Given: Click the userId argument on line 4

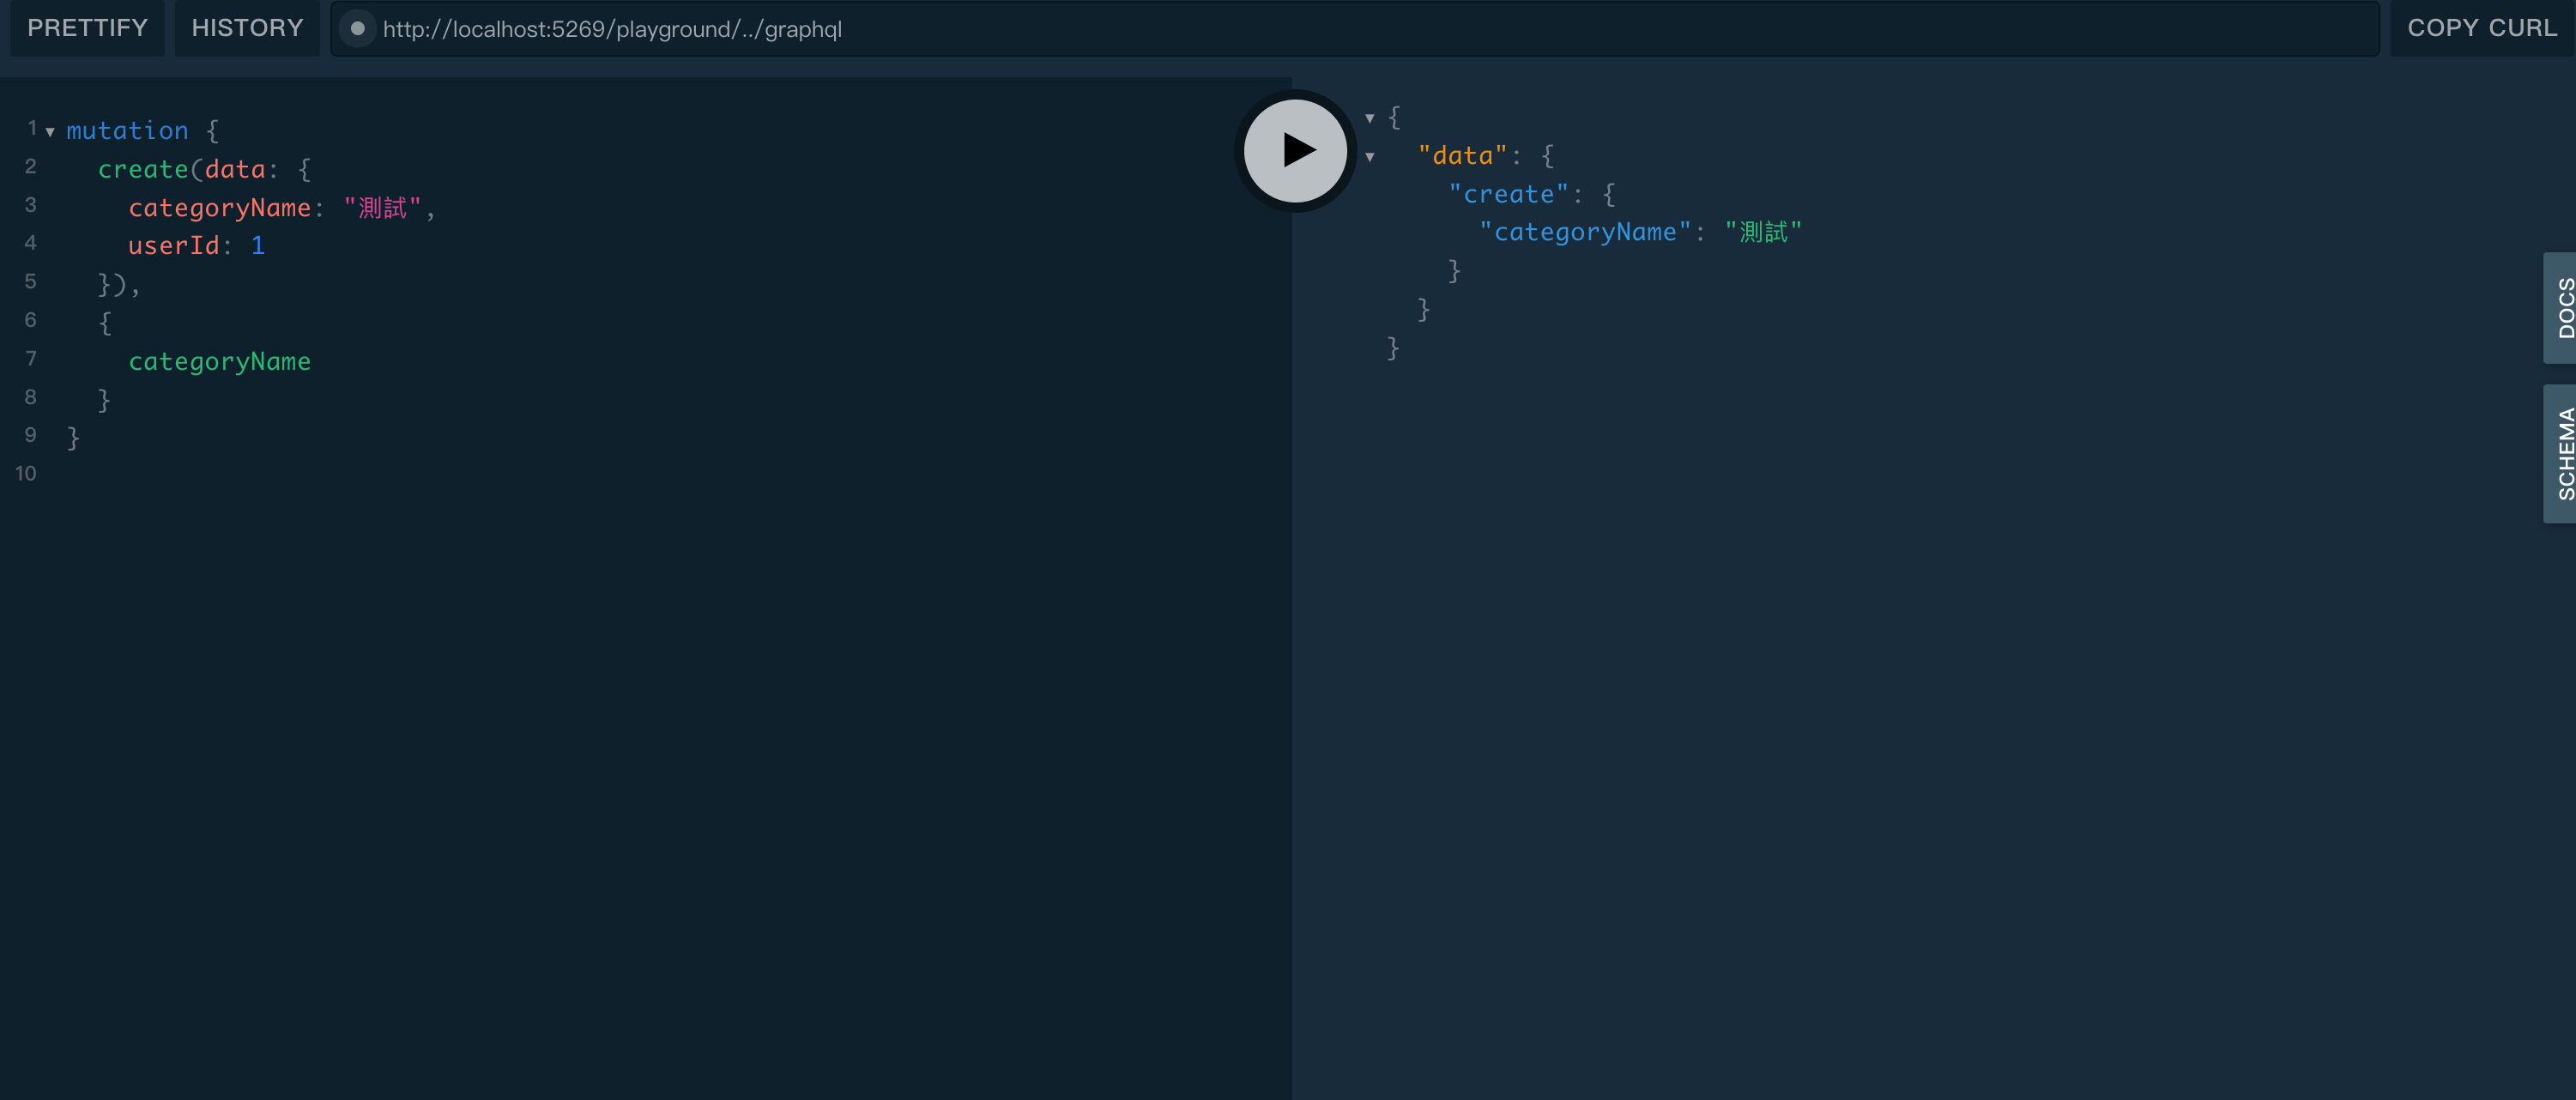Looking at the screenshot, I should coord(173,245).
